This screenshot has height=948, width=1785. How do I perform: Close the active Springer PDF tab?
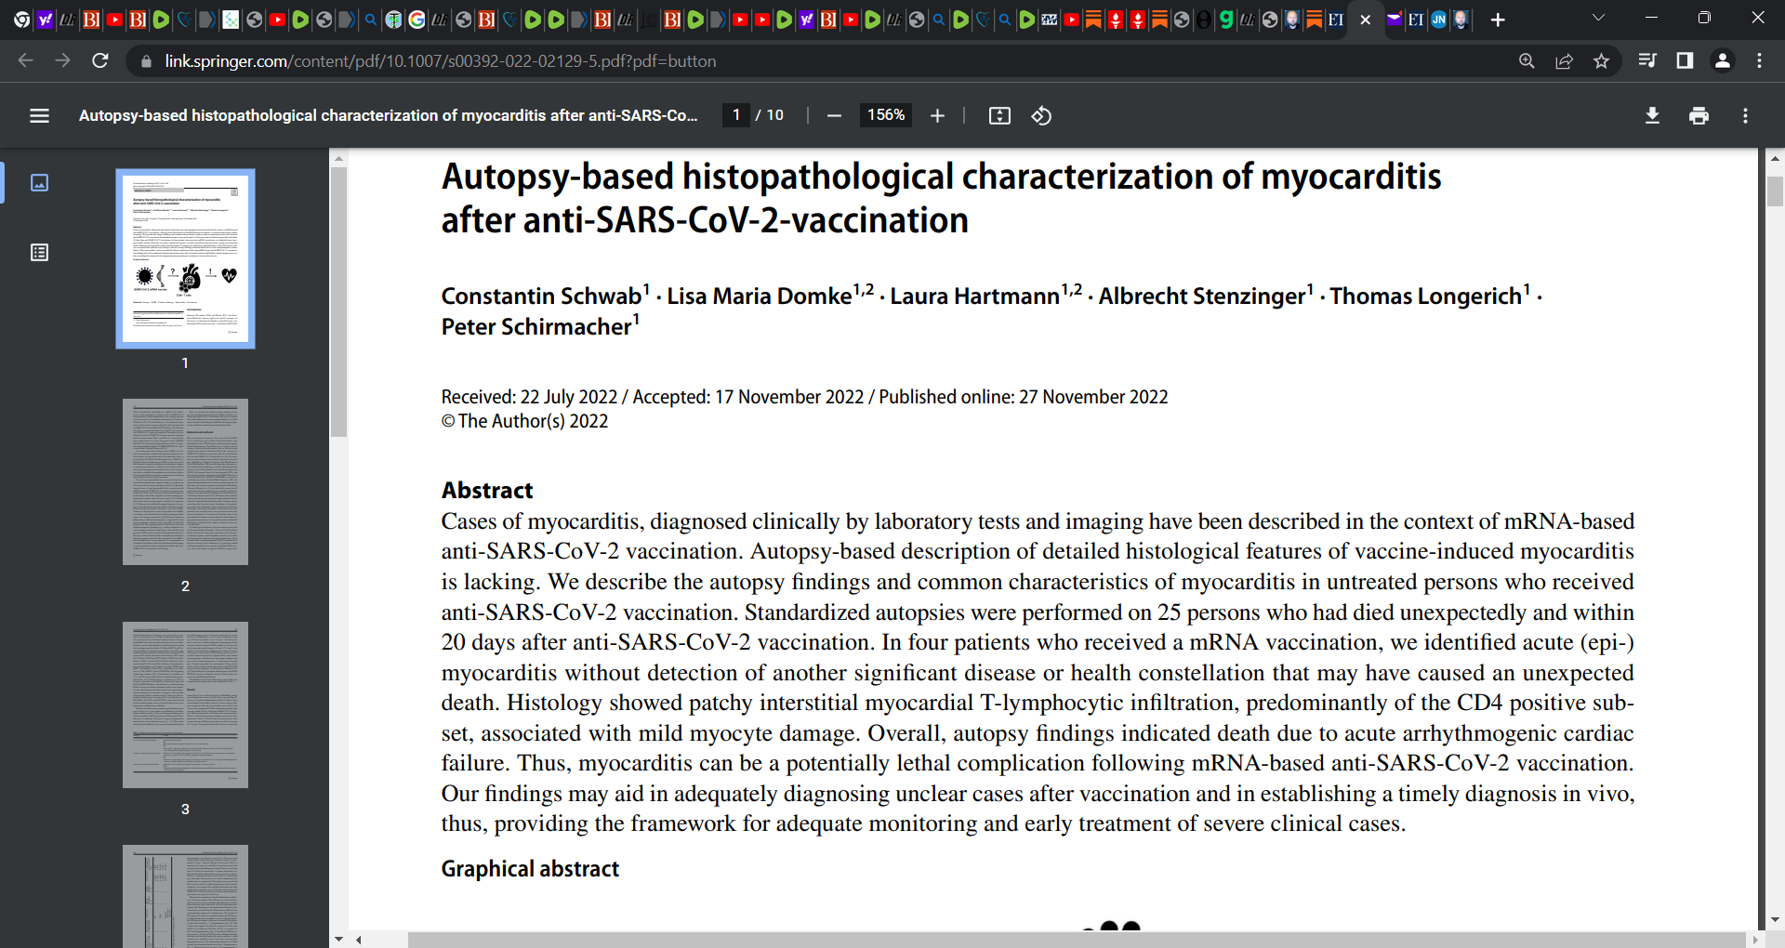[1365, 20]
